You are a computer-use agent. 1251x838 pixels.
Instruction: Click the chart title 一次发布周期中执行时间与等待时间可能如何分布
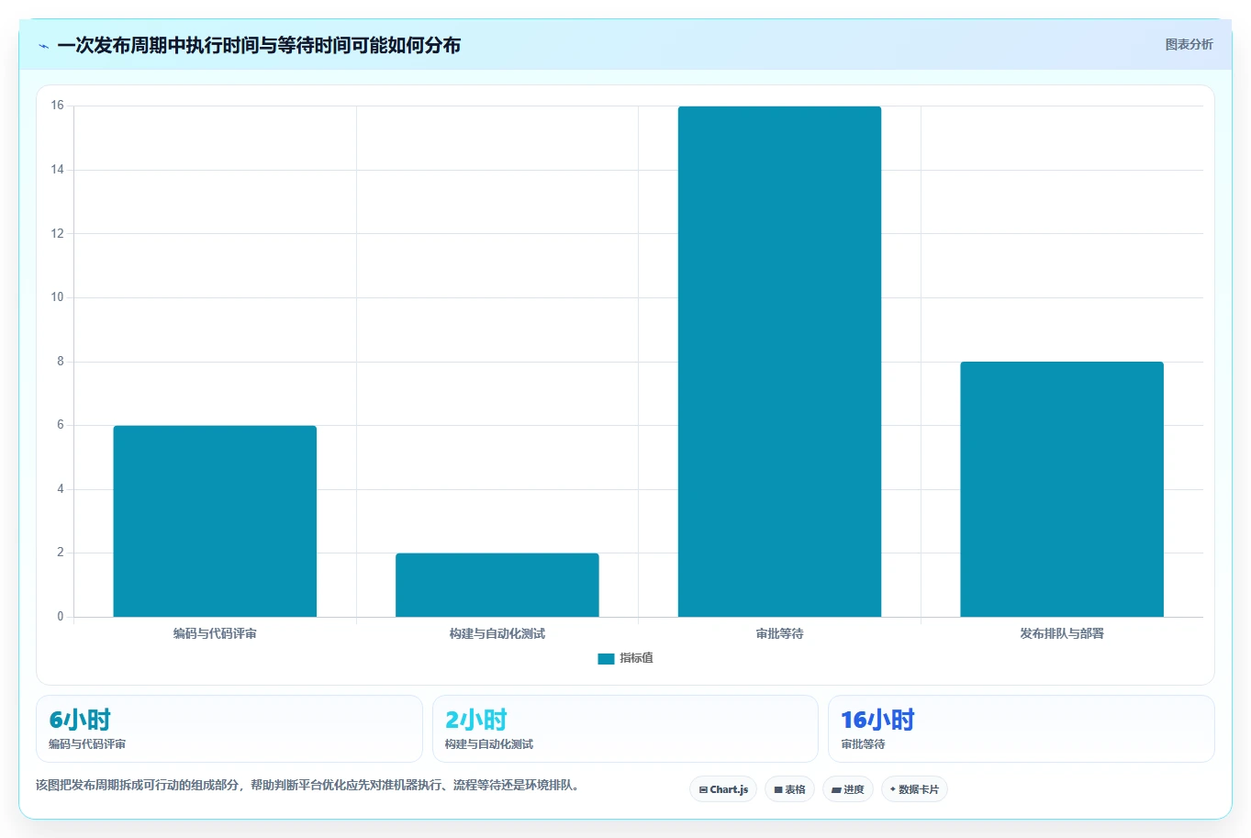[259, 45]
